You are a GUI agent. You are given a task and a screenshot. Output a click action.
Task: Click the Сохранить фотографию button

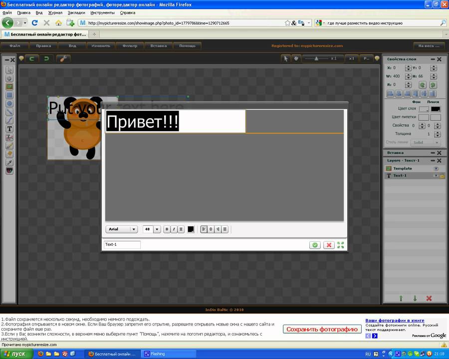[x=322, y=329]
